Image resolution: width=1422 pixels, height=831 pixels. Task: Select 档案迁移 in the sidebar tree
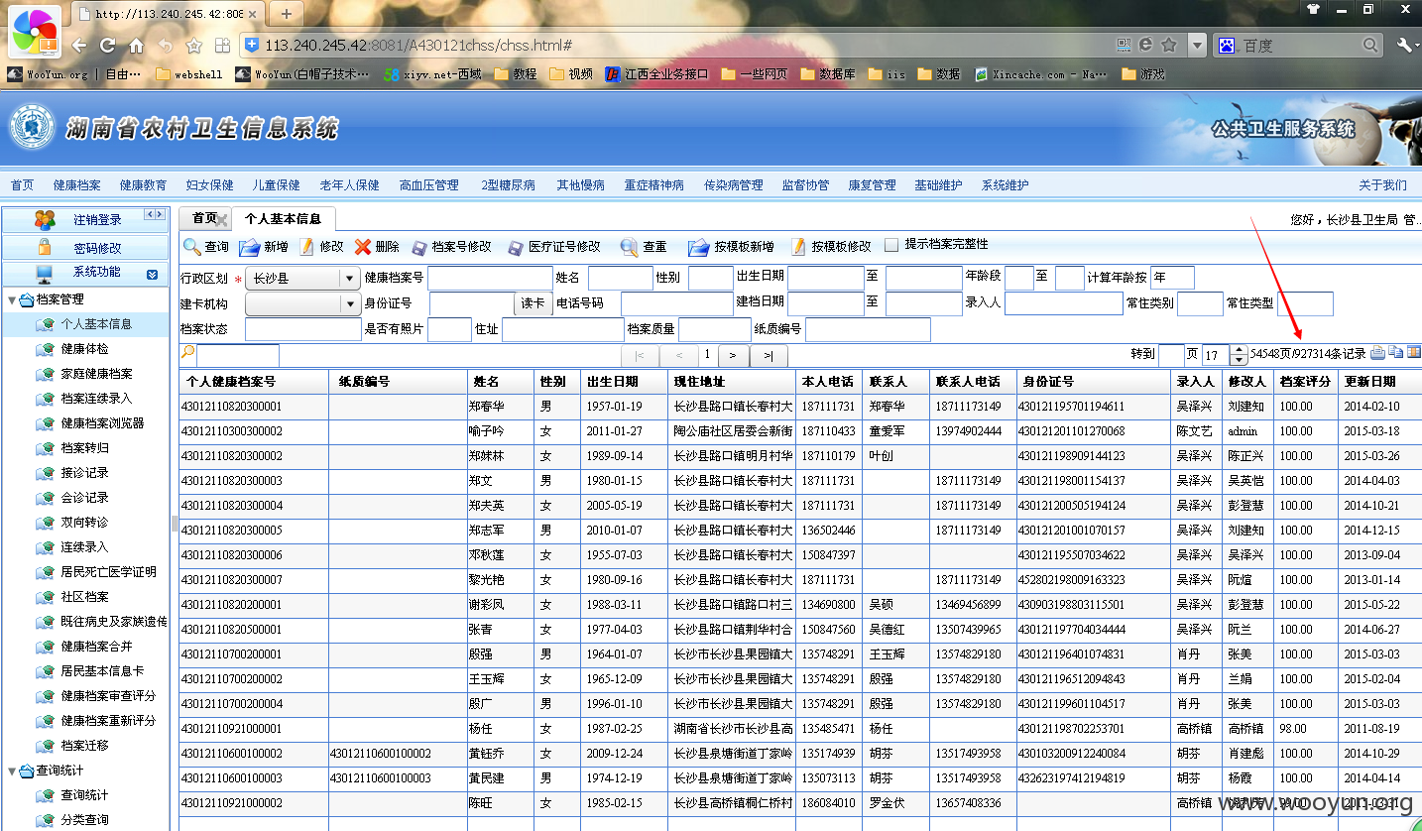(x=85, y=746)
